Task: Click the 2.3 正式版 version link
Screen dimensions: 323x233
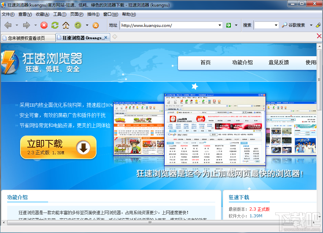Action: [259, 209]
